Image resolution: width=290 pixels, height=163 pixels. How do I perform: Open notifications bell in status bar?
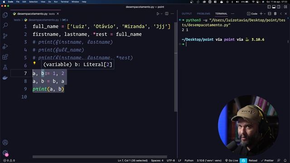[285, 160]
